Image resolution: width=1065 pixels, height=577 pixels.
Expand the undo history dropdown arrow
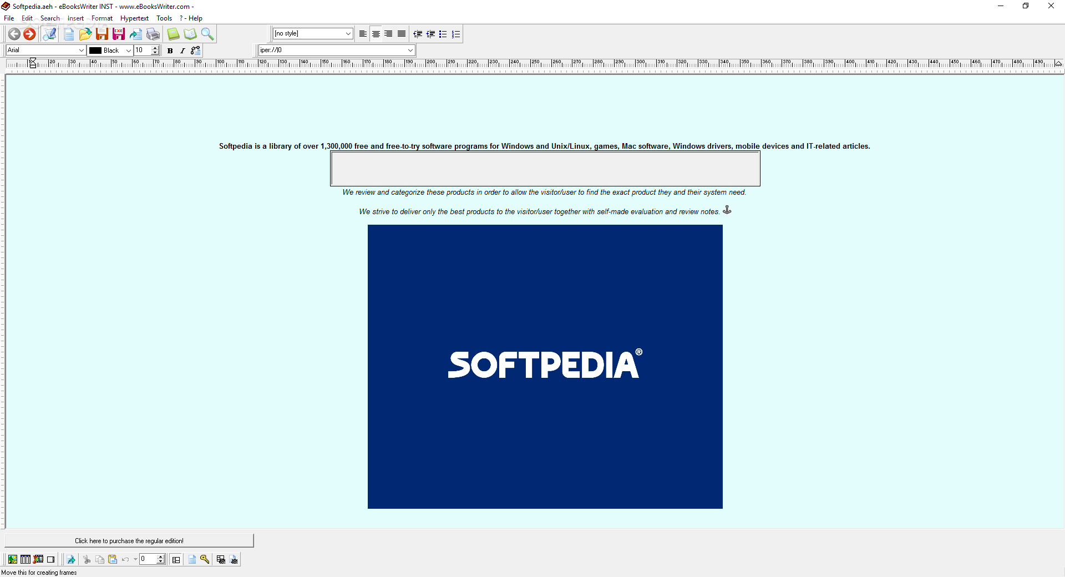[135, 559]
